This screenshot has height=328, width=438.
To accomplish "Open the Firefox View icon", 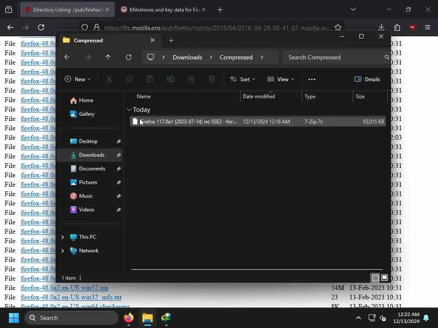I will tap(9, 9).
